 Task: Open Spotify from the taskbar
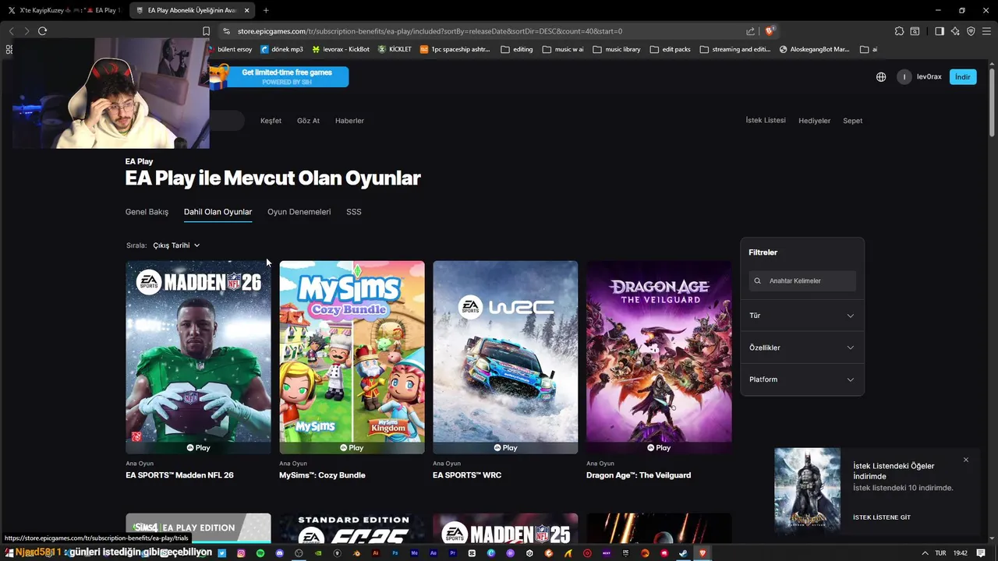click(260, 553)
